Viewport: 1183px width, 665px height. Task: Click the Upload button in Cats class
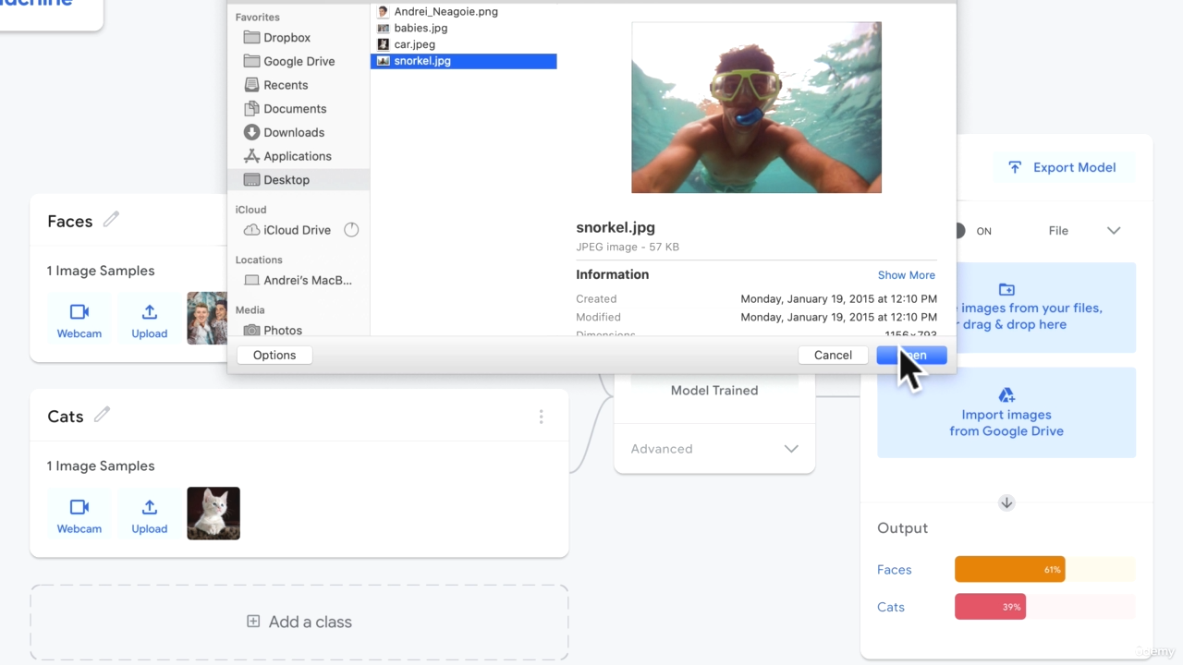coord(149,514)
